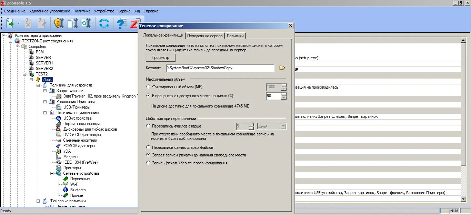The image size is (471, 215).
Task: Click the blue question mark help icon
Action: [121, 23]
